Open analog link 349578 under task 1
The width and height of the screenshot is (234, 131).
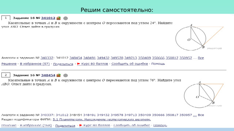click(x=117, y=58)
